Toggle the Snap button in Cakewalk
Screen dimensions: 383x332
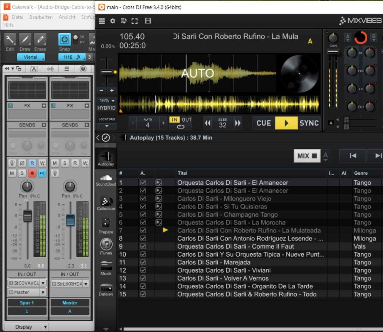point(64,40)
